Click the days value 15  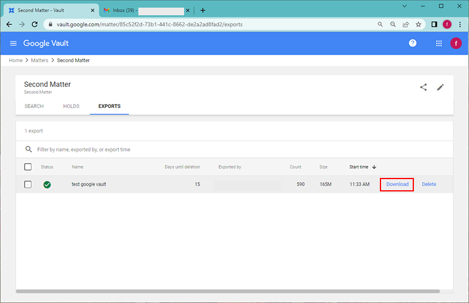point(198,184)
